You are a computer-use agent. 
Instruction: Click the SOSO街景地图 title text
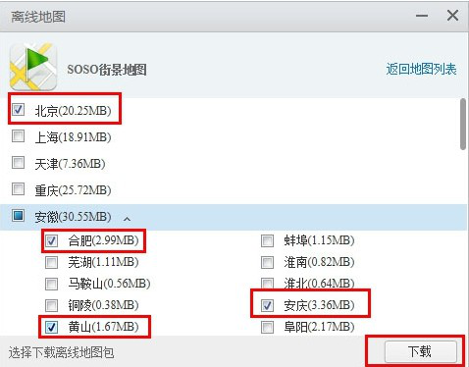107,70
